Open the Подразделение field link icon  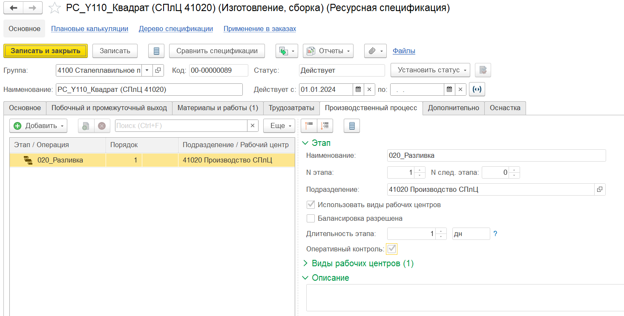click(x=600, y=190)
